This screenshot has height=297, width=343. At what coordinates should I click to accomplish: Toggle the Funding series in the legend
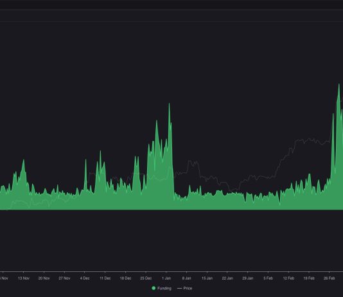(162, 288)
